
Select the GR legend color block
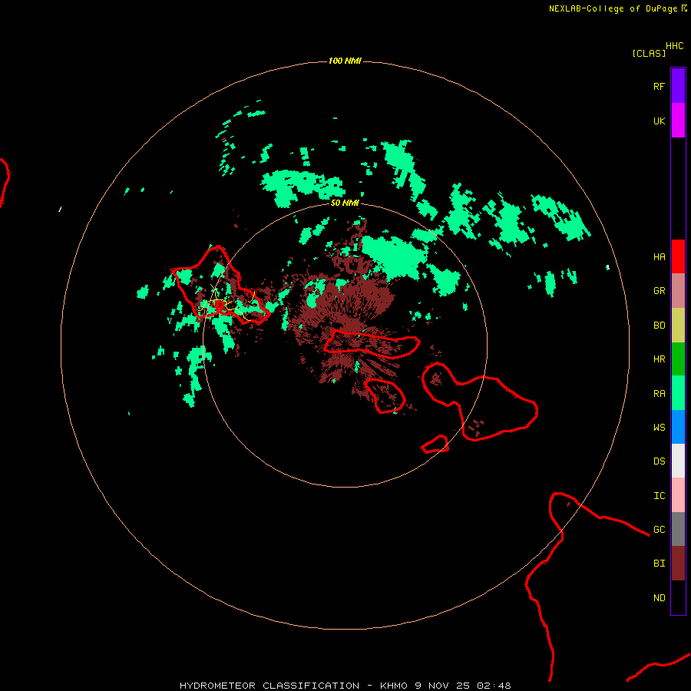pyautogui.click(x=678, y=291)
